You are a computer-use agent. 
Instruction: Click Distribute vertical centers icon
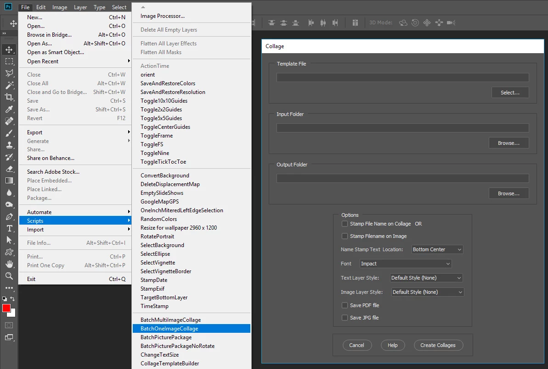pyautogui.click(x=284, y=22)
